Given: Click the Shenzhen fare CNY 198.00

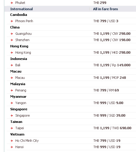Looking at the screenshot, I should [x=121, y=40].
